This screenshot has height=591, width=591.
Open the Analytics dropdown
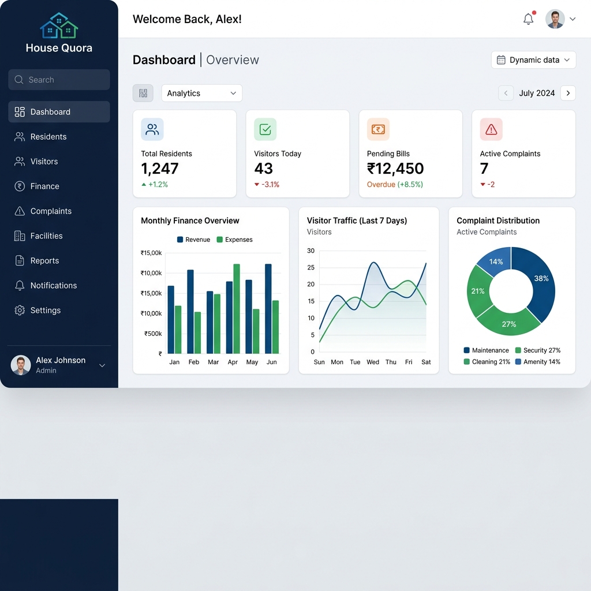click(201, 93)
